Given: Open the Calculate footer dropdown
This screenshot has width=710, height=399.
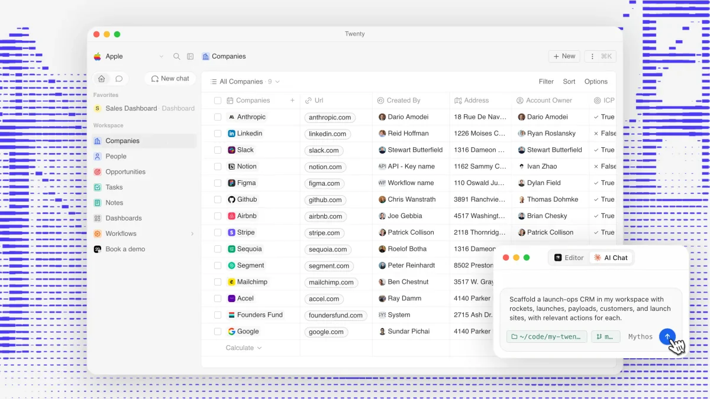Looking at the screenshot, I should click(243, 348).
